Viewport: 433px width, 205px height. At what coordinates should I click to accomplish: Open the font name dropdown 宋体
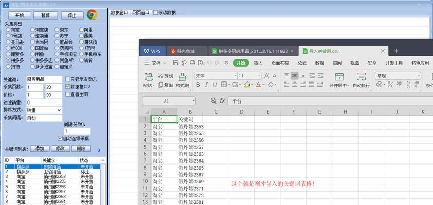(x=236, y=76)
